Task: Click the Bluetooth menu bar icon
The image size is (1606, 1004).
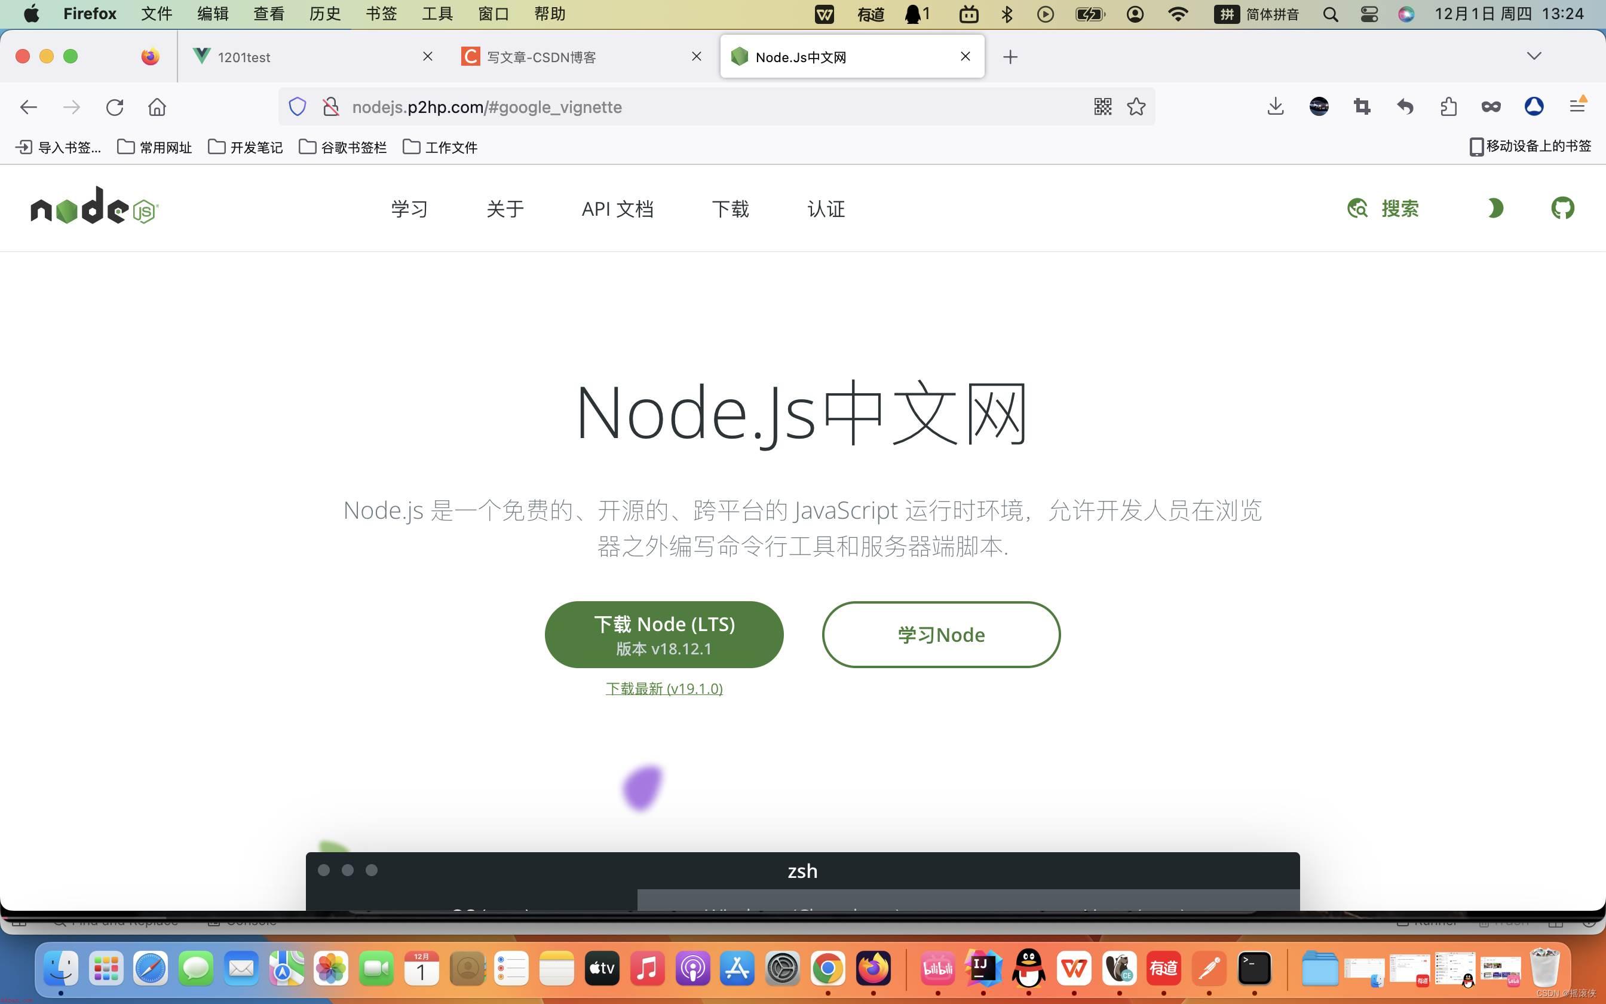Action: 1007,14
